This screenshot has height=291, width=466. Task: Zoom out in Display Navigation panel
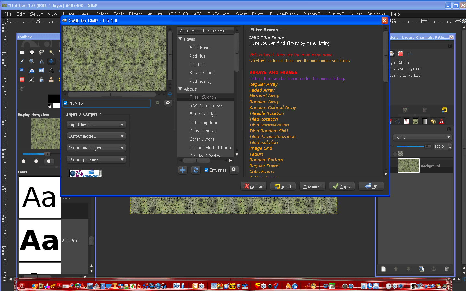pyautogui.click(x=23, y=161)
